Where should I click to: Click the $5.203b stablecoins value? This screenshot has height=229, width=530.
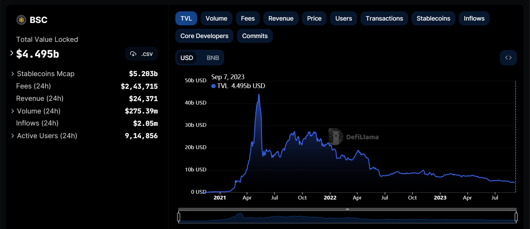[143, 74]
